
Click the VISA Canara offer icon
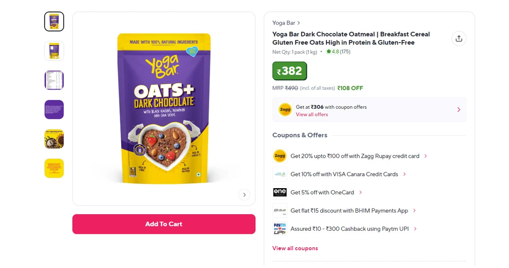[280, 174]
